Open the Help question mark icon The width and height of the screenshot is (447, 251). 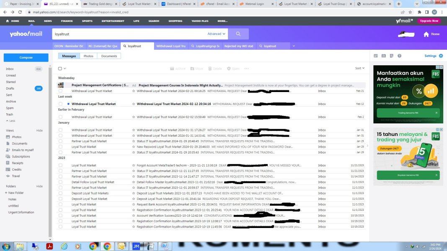coord(399,56)
